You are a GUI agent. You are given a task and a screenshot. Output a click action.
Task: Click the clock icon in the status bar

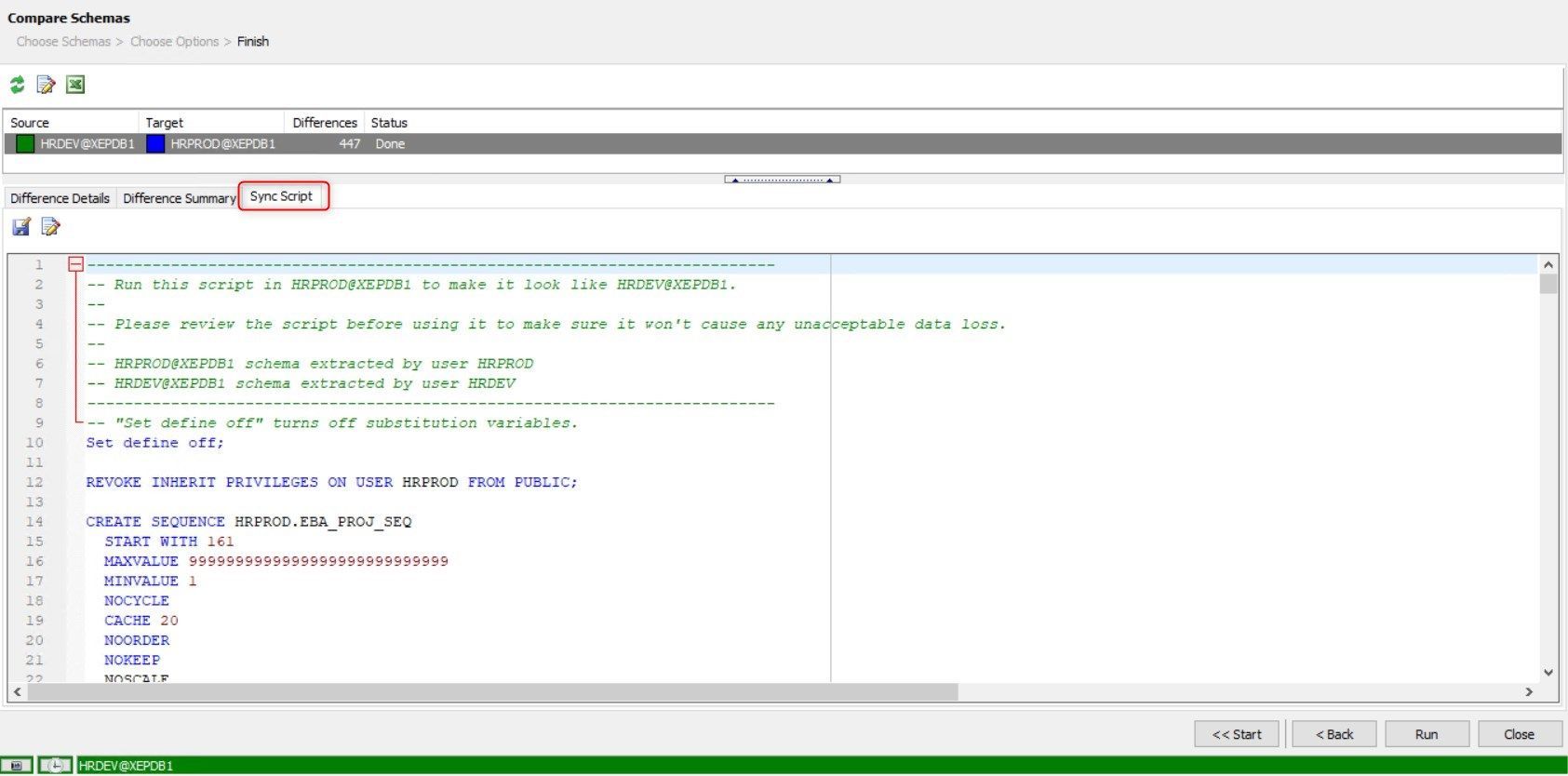coord(55,766)
